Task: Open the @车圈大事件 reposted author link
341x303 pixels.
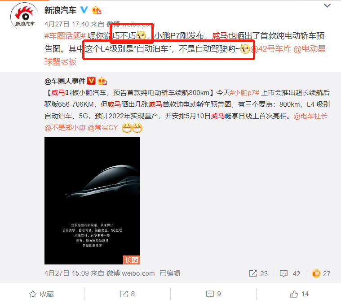Action: 65,81
